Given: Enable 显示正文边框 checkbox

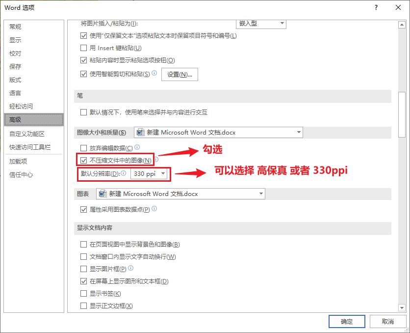Looking at the screenshot, I should pyautogui.click(x=83, y=306).
